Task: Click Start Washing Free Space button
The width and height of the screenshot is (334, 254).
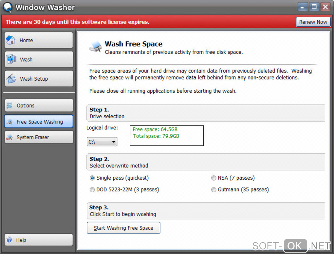Action: (x=123, y=228)
